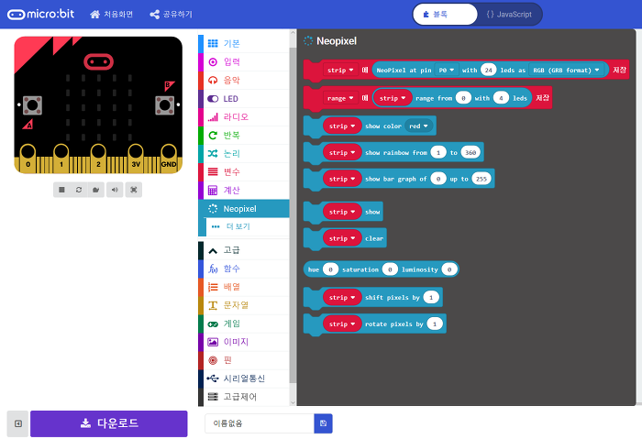The height and width of the screenshot is (439, 642).
Task: Open 음악 block category
Action: [x=244, y=80]
